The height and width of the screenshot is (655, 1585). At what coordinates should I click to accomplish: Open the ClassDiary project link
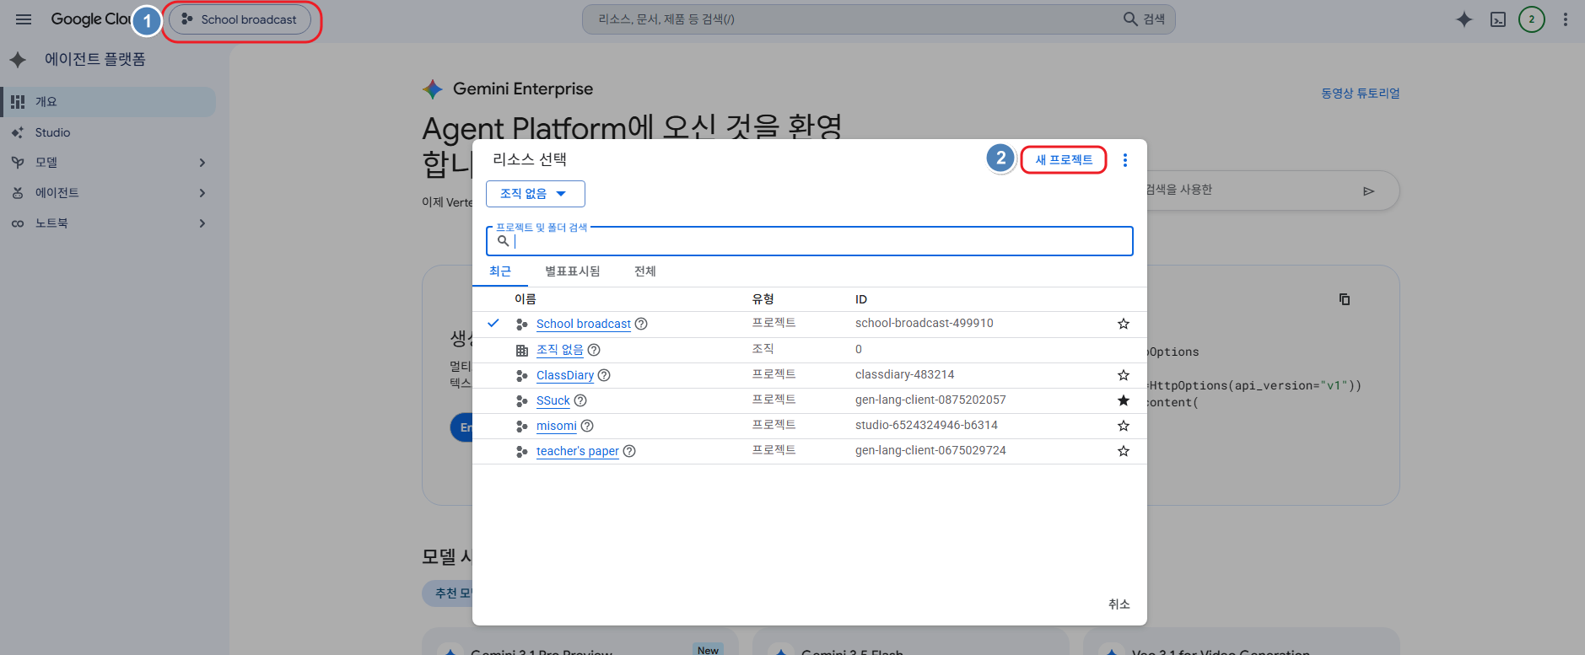[x=565, y=375]
